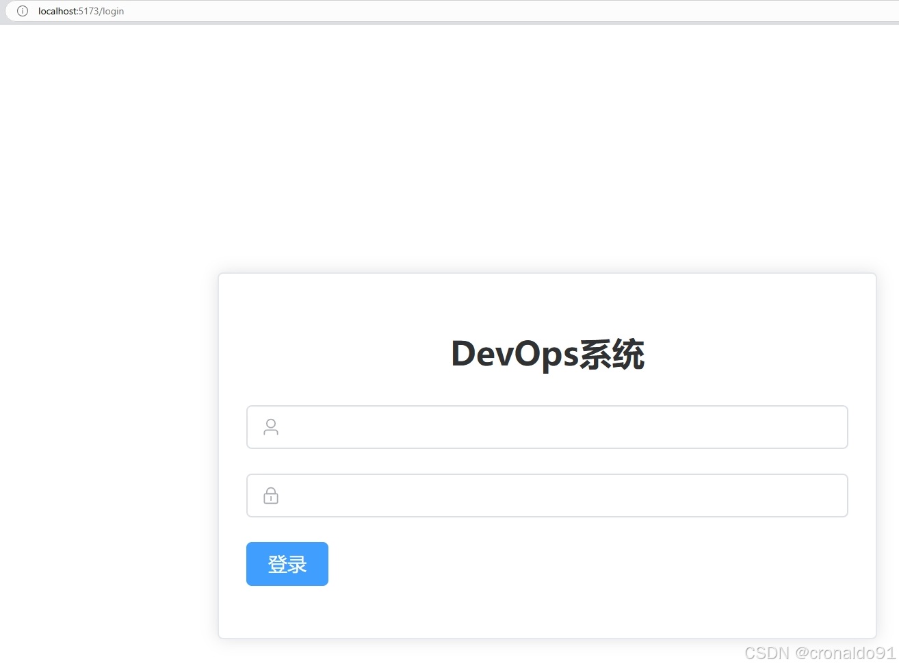The width and height of the screenshot is (899, 668).
Task: Focus the username input field
Action: 547,427
